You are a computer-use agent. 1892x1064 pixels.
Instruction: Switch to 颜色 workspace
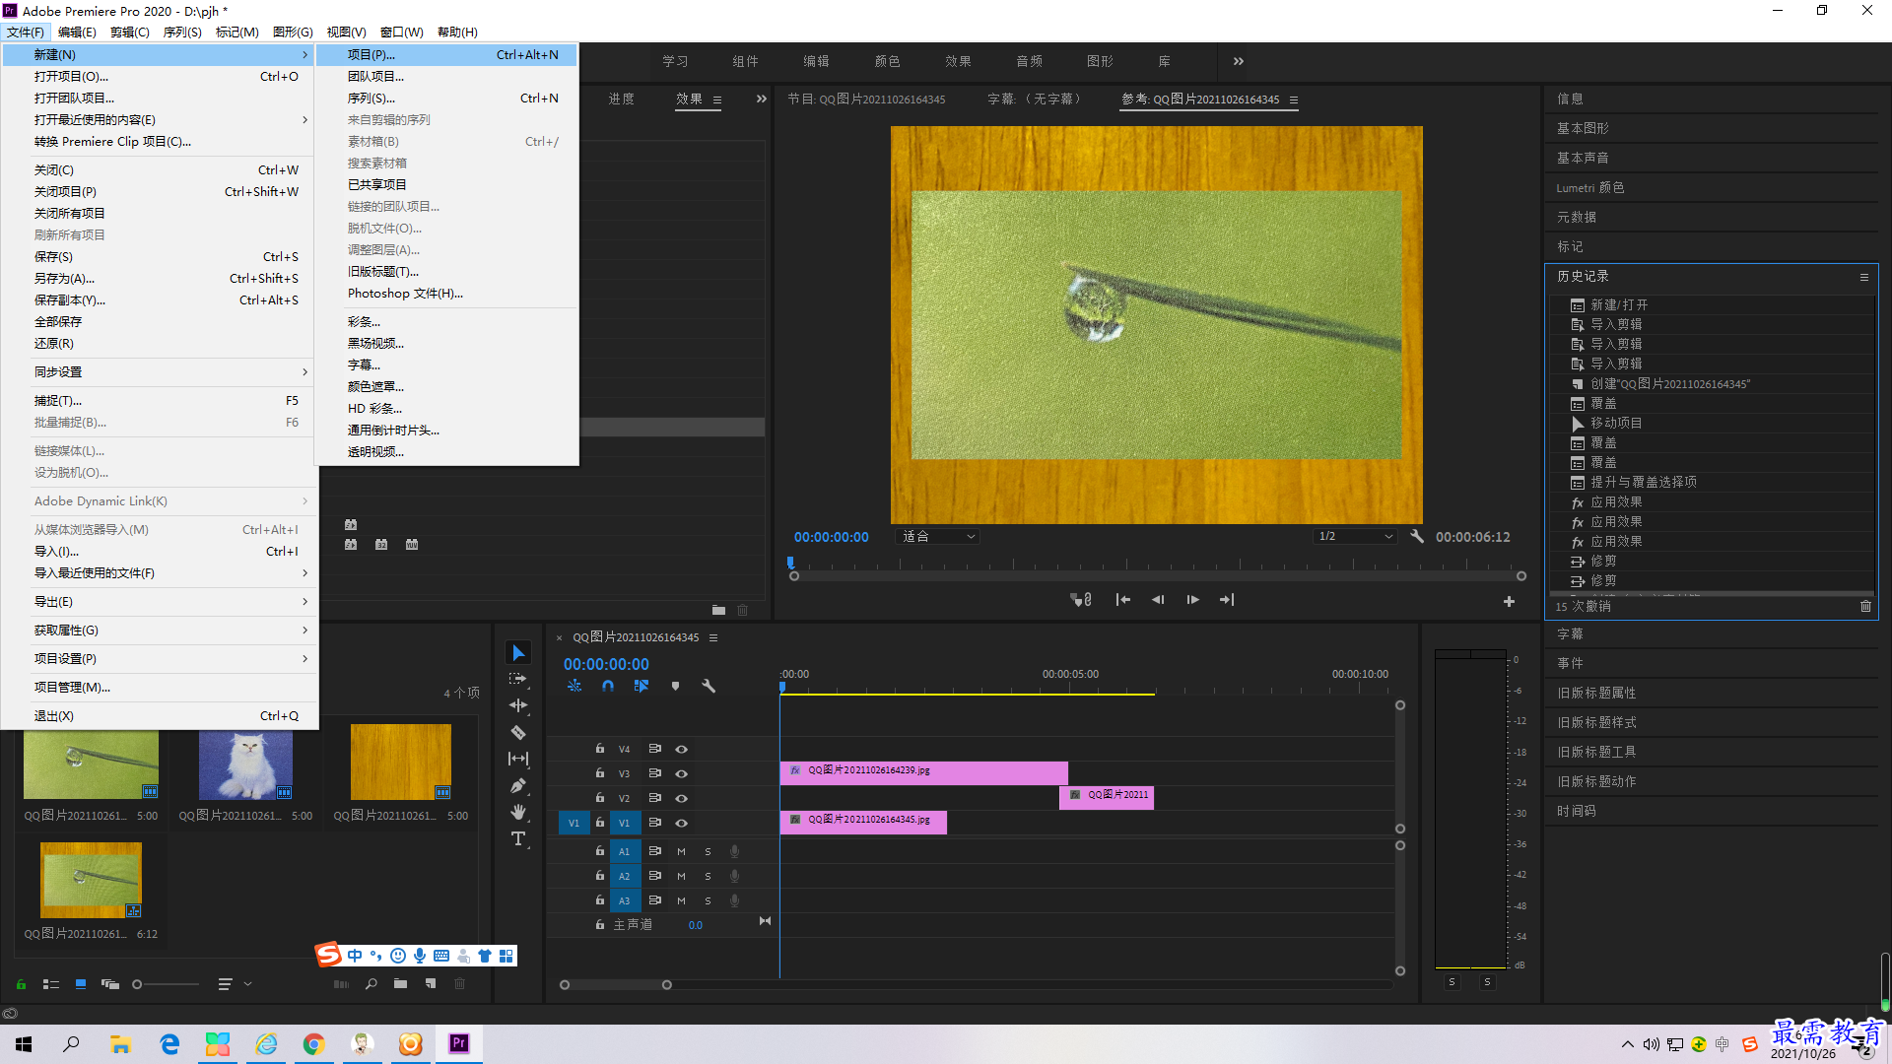(x=887, y=61)
